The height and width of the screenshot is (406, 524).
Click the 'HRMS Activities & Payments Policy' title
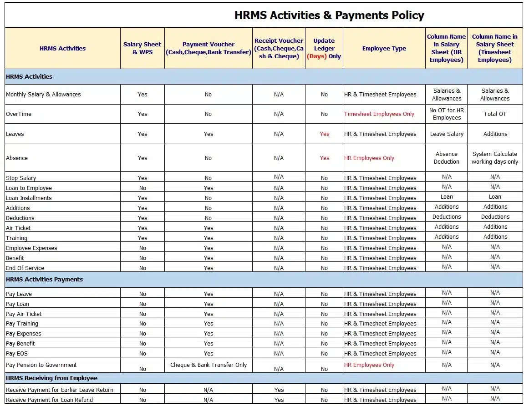pyautogui.click(x=329, y=15)
